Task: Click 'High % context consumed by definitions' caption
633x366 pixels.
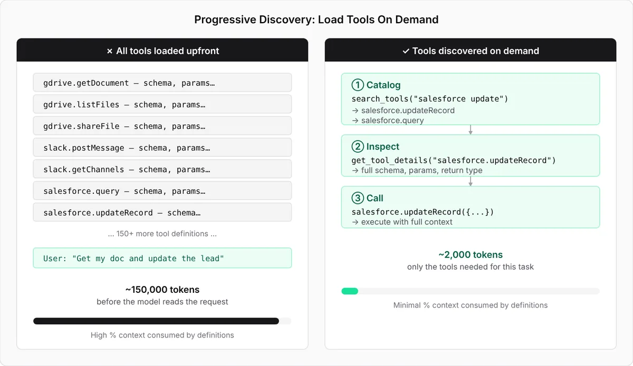Action: pos(162,335)
